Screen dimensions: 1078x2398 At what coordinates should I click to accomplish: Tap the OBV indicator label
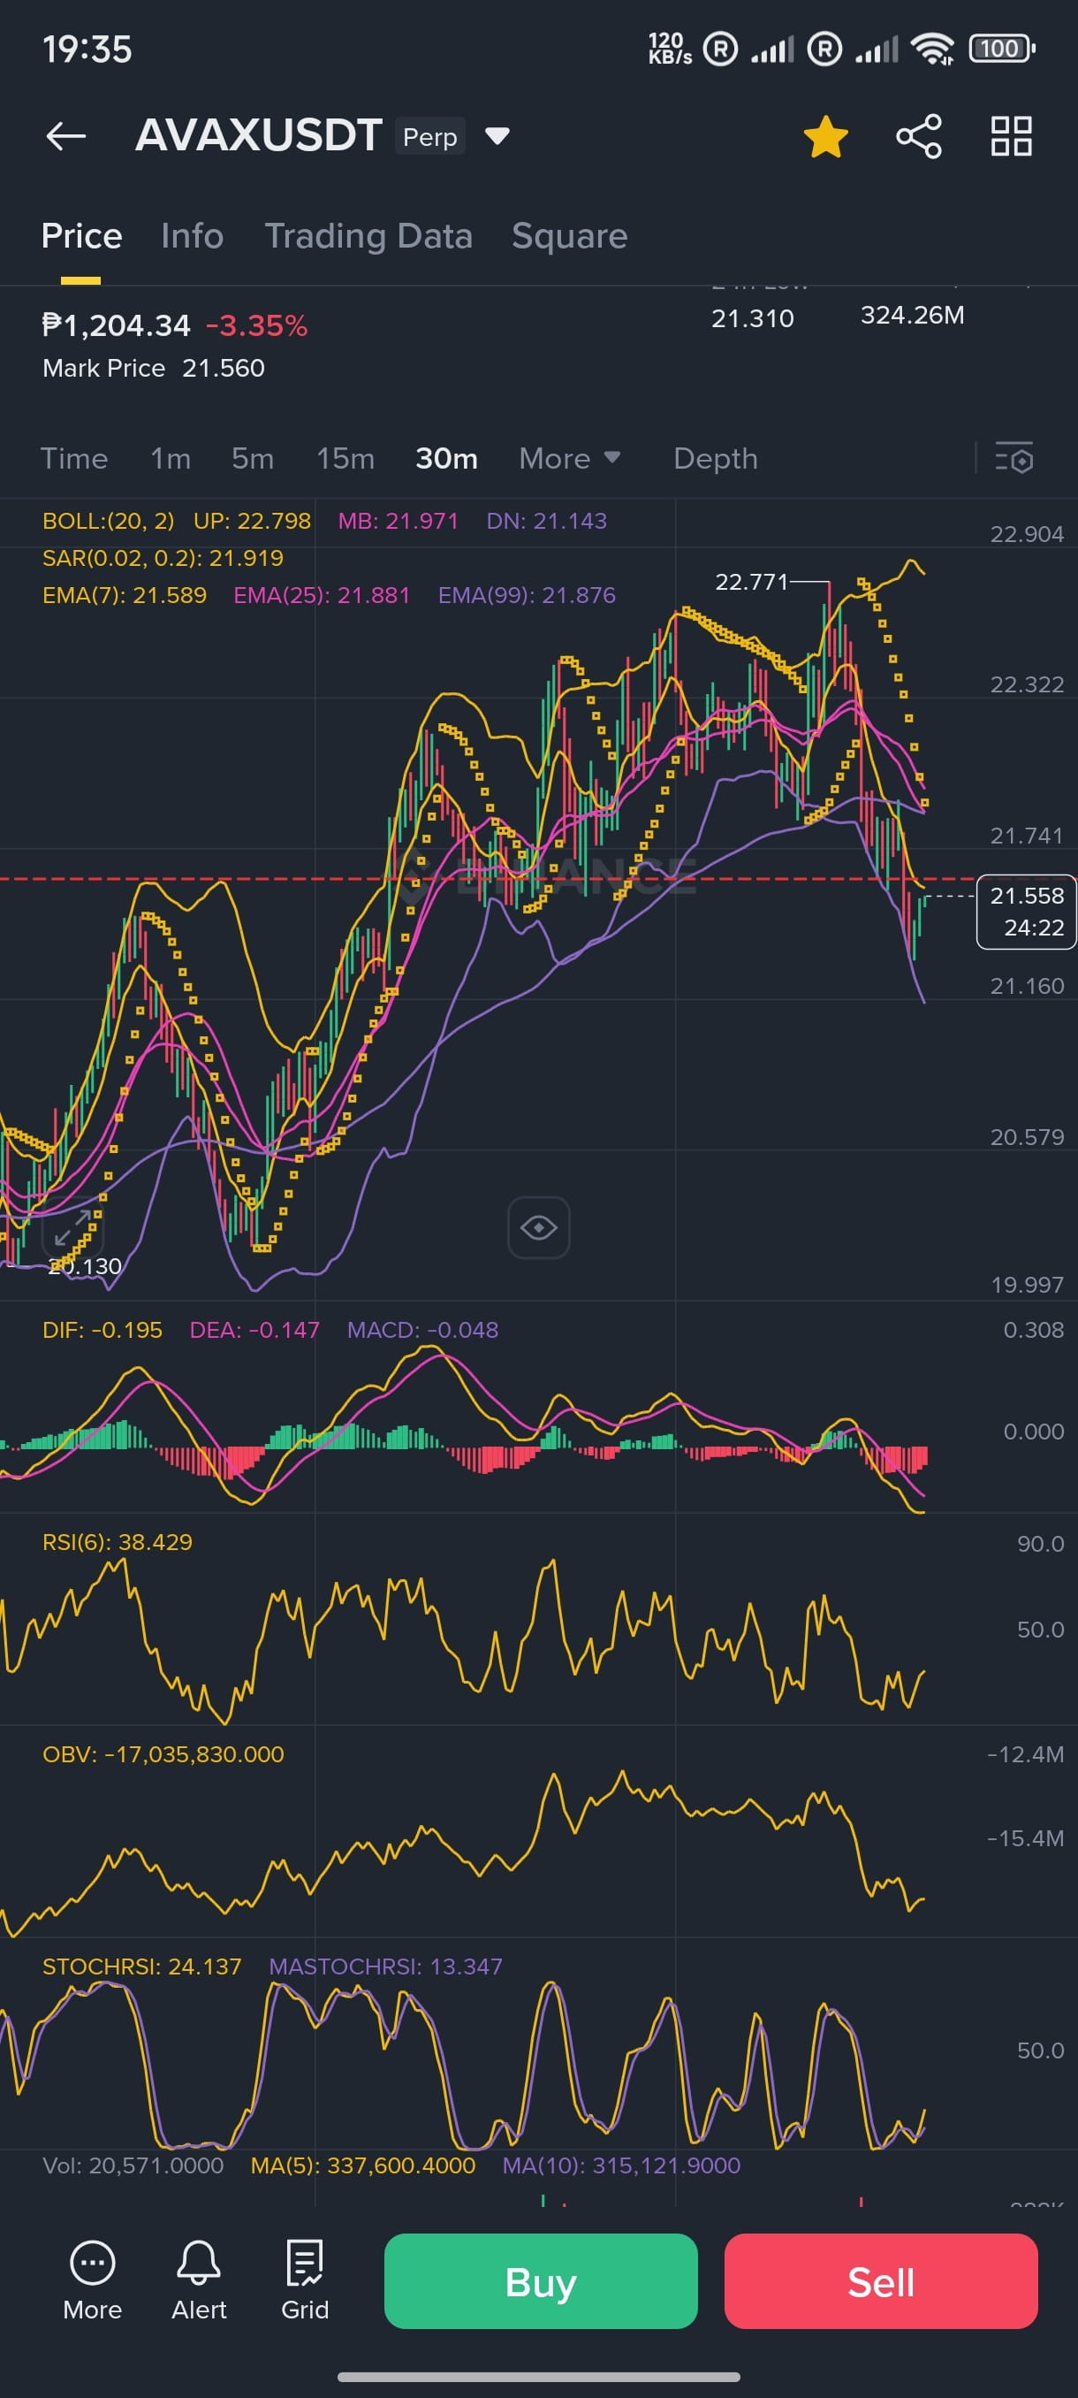163,1755
